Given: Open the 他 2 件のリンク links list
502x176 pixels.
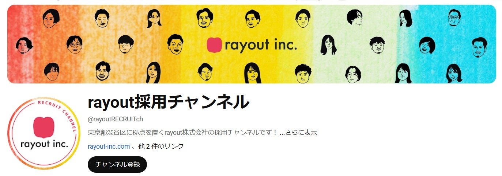Looking at the screenshot, I should (x=161, y=146).
